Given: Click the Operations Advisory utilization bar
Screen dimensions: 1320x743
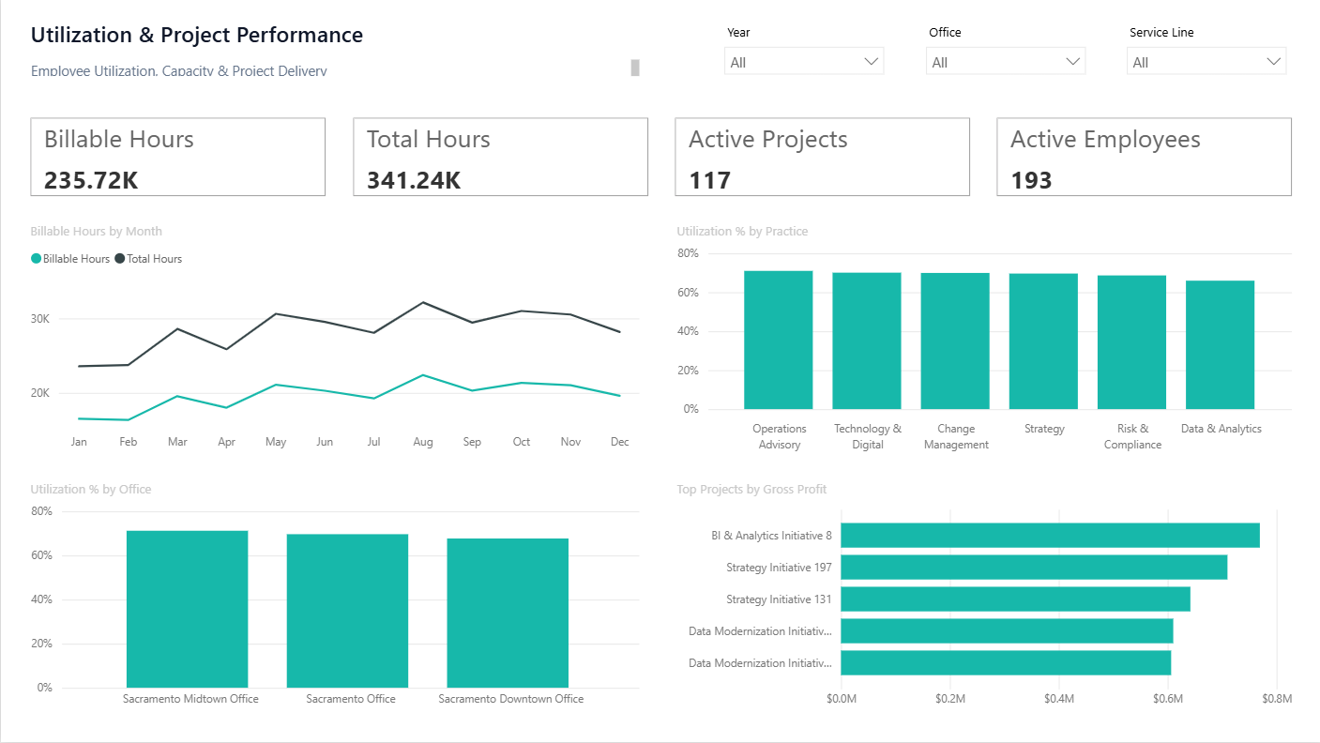Looking at the screenshot, I should [779, 340].
